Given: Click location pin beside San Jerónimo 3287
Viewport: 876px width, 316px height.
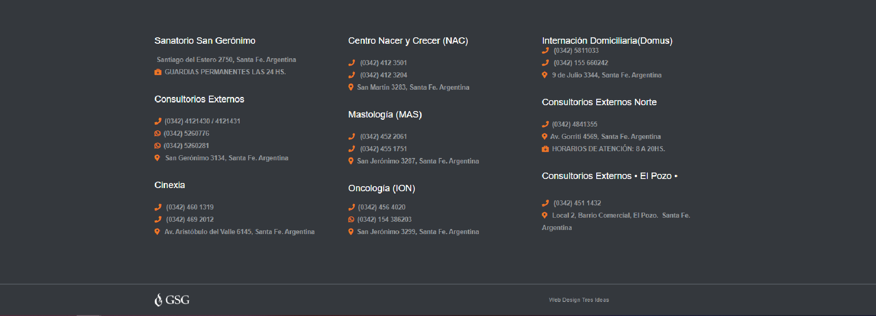Looking at the screenshot, I should (351, 161).
